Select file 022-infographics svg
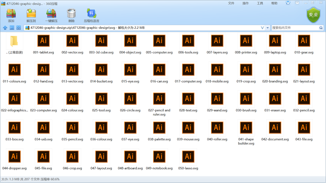The width and height of the screenshot is (326, 183). point(14,102)
